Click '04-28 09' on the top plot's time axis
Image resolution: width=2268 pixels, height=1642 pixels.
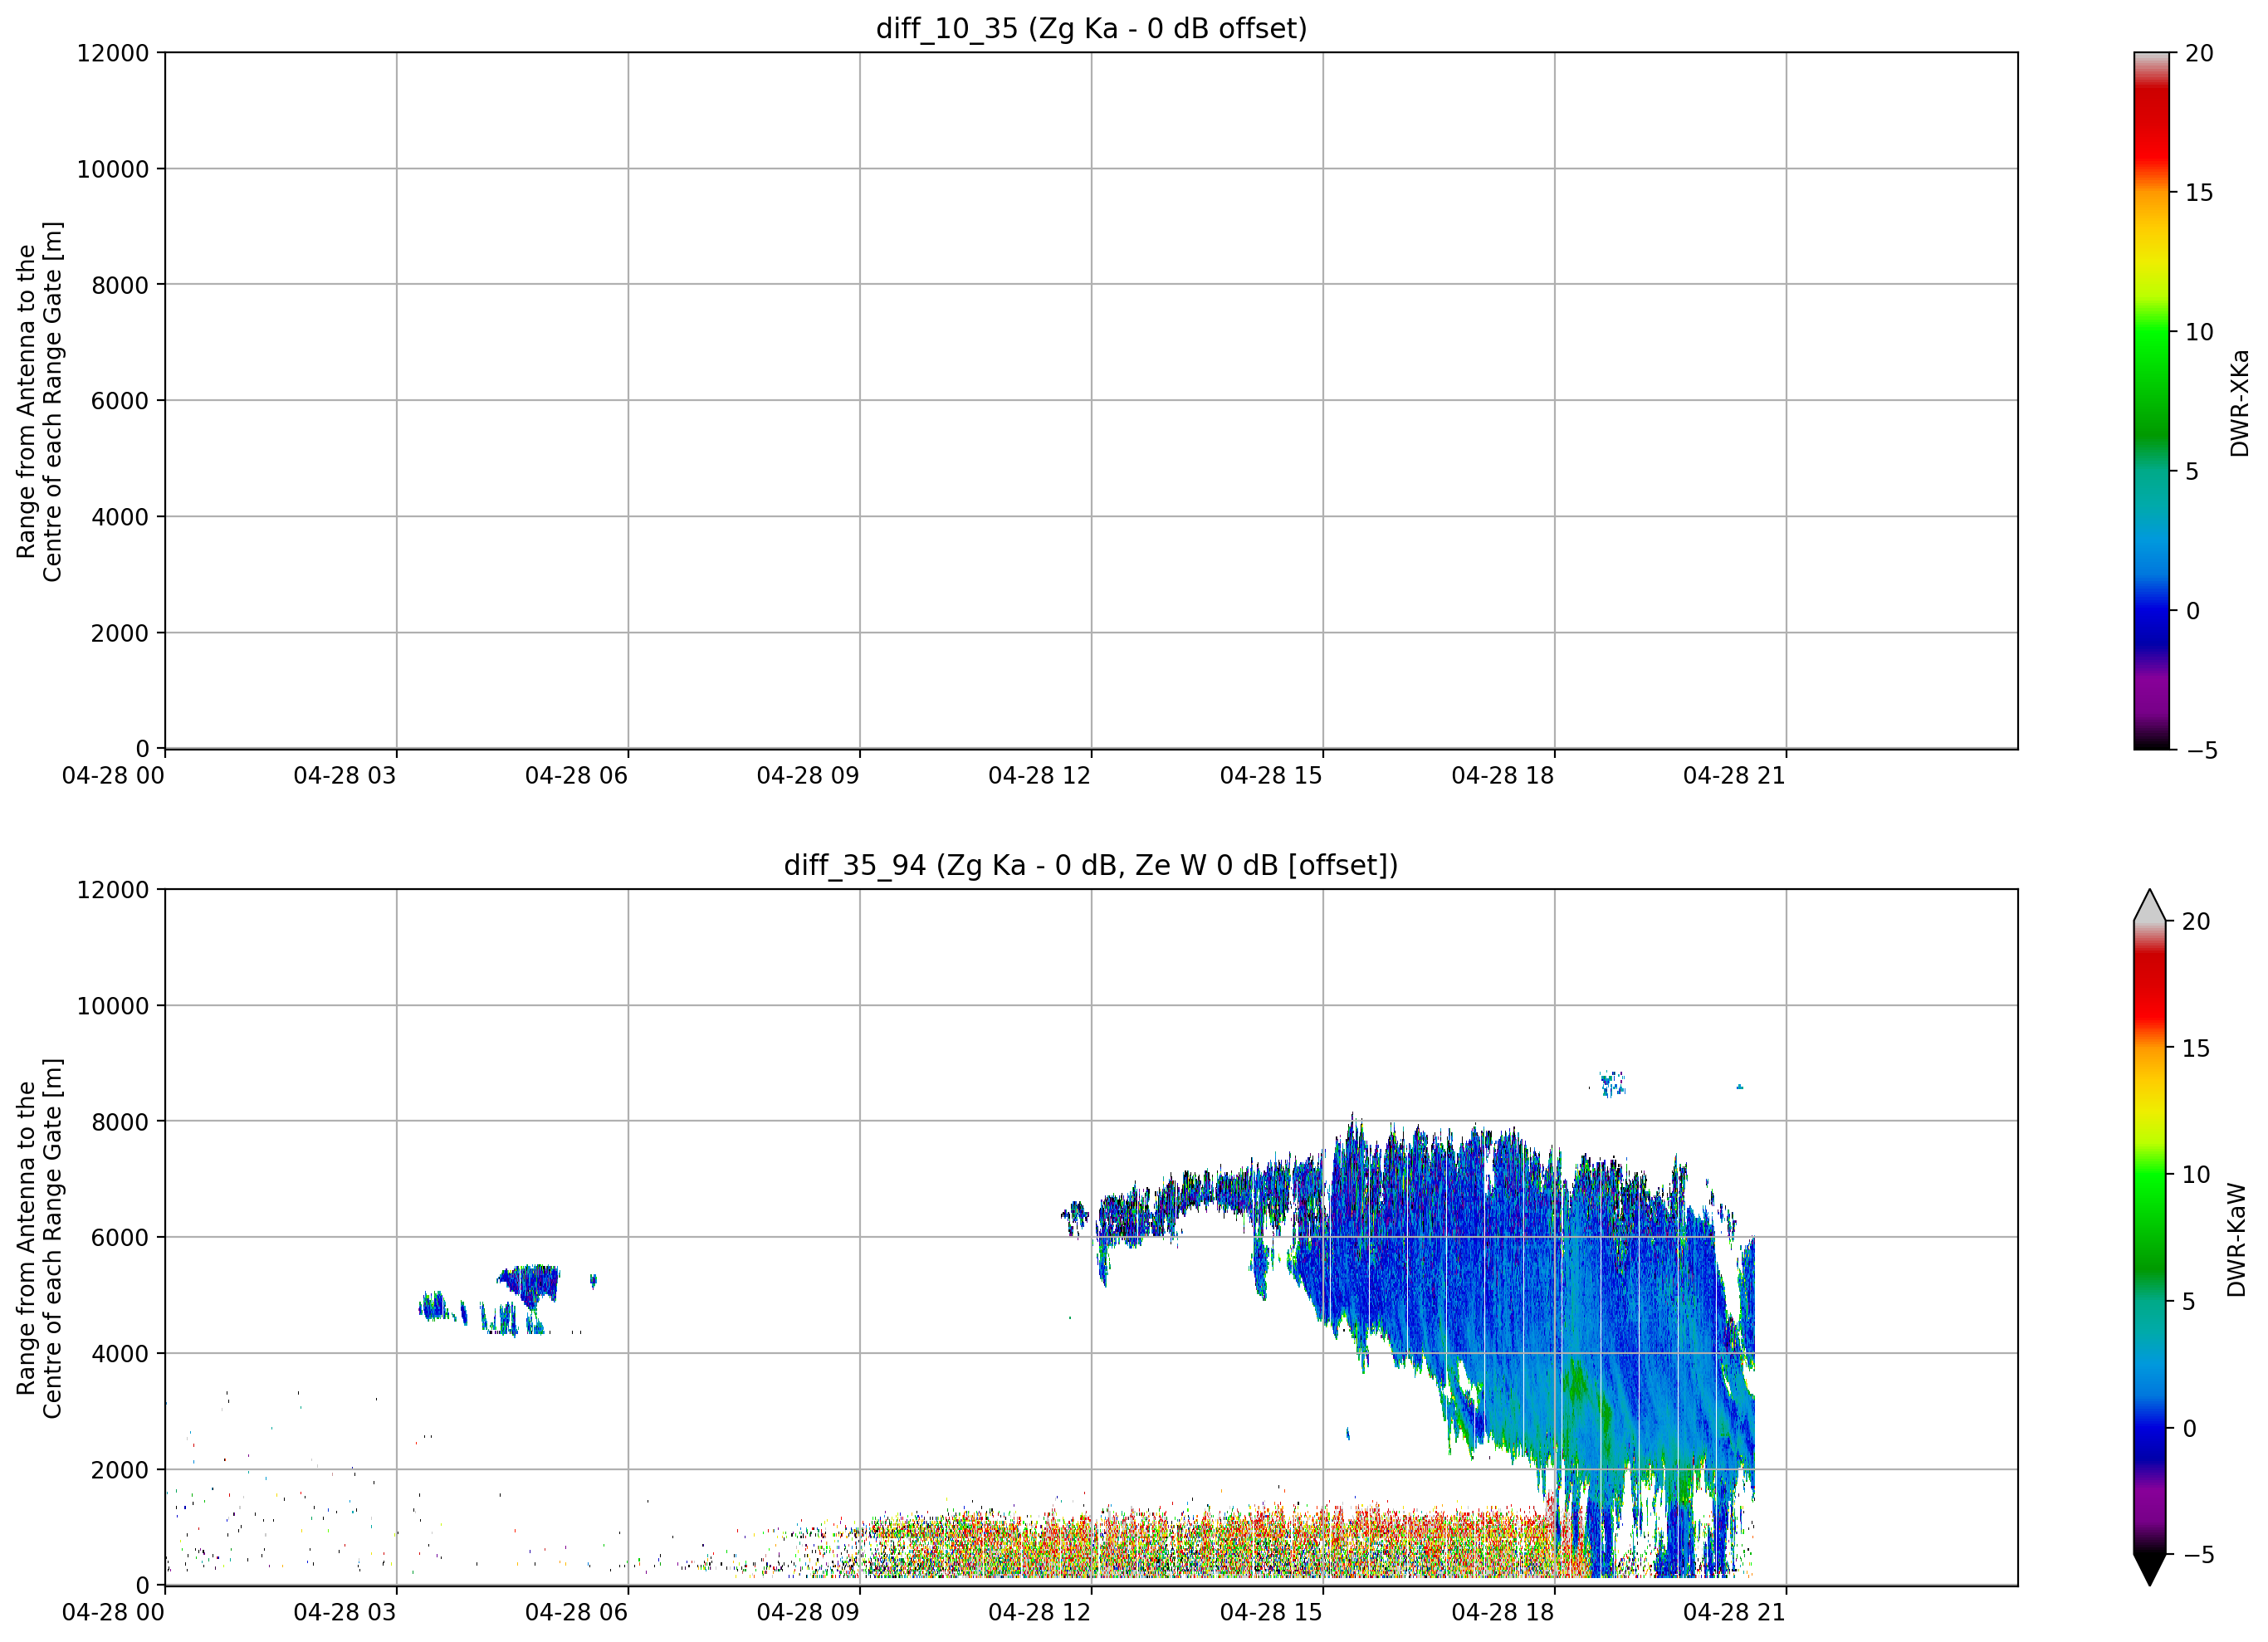pos(808,776)
